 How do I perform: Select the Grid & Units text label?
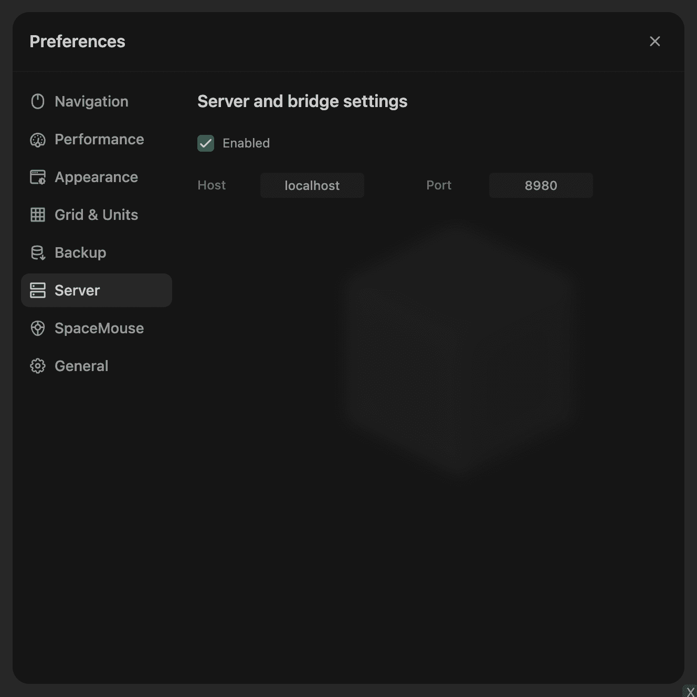pyautogui.click(x=96, y=215)
